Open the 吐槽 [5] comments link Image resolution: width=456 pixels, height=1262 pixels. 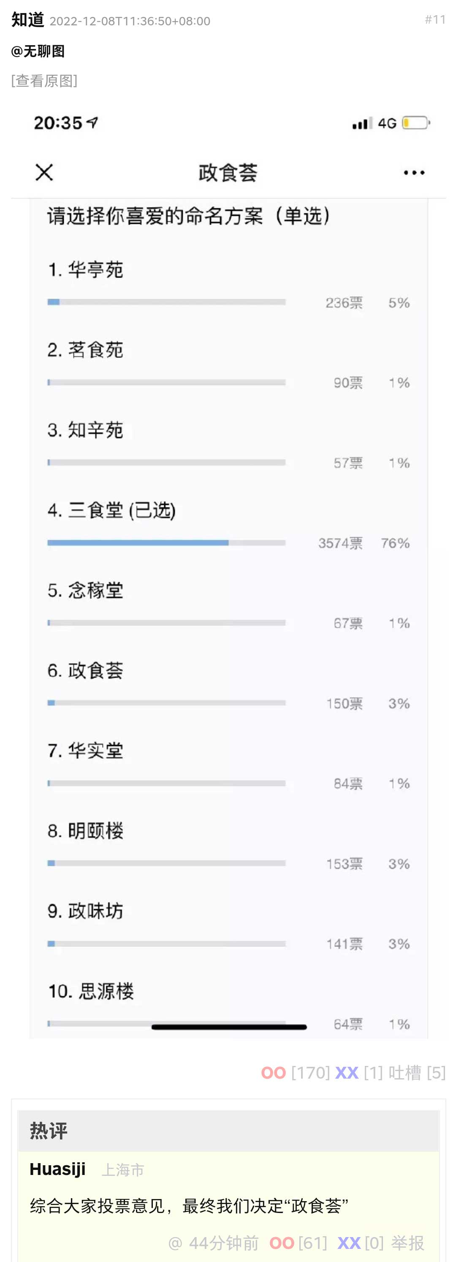[417, 1072]
